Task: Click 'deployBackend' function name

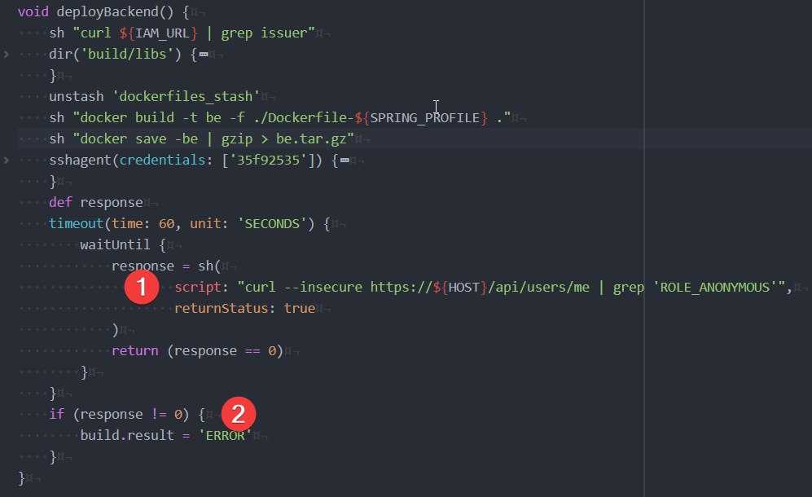Action: tap(108, 11)
